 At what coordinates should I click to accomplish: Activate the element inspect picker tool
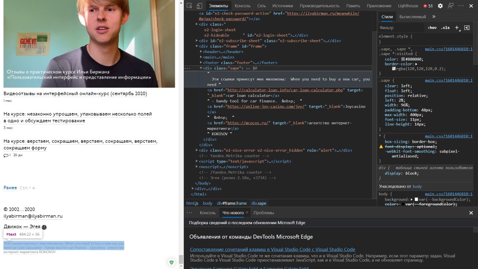(x=189, y=6)
